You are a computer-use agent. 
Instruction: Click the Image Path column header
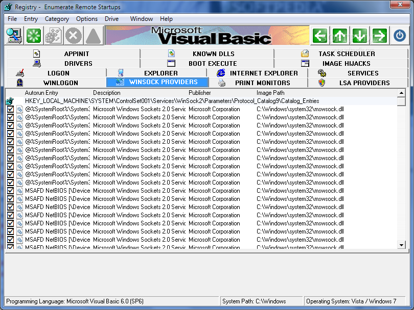[270, 93]
